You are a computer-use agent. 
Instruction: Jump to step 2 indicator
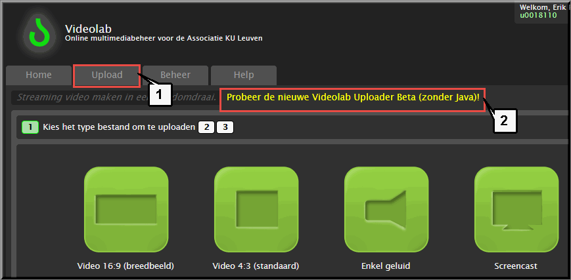coord(206,128)
